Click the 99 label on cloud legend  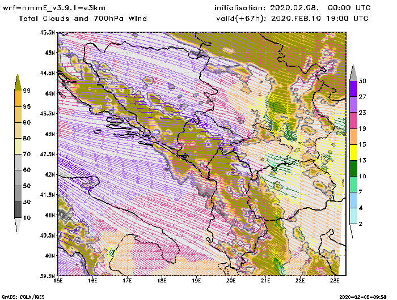point(27,91)
